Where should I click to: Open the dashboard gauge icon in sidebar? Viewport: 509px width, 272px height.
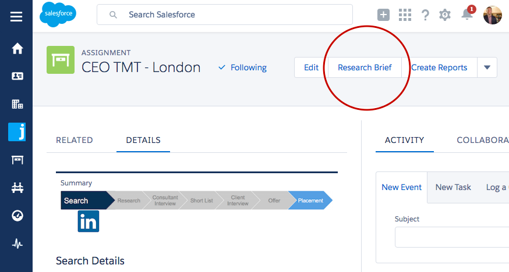(x=17, y=215)
